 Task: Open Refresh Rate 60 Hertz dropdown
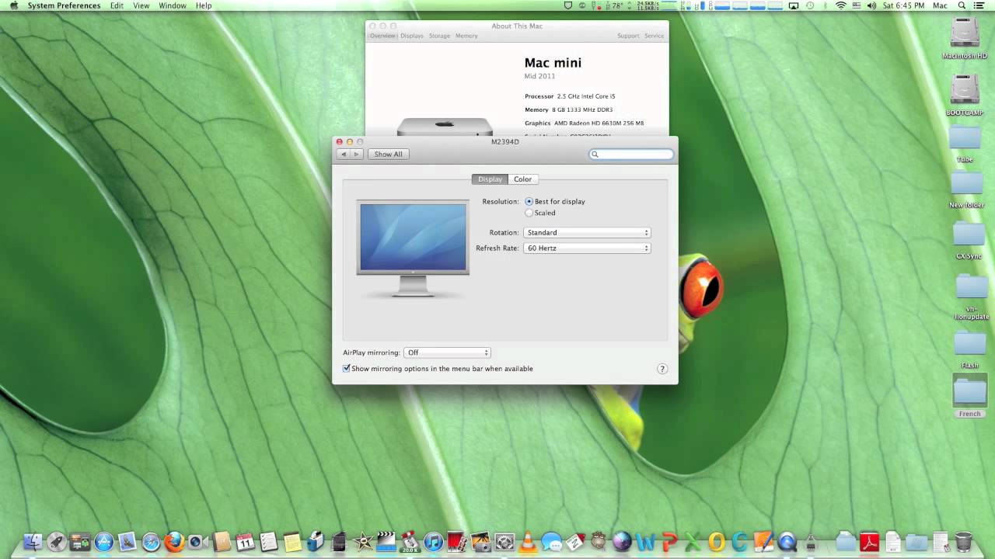587,248
